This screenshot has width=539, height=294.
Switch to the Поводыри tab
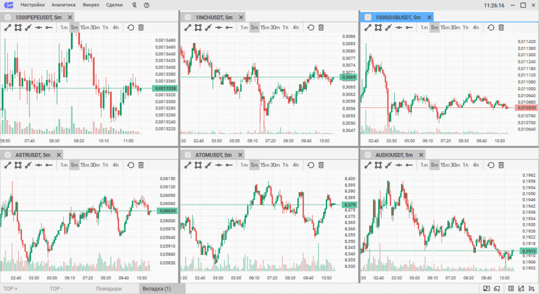(x=109, y=289)
